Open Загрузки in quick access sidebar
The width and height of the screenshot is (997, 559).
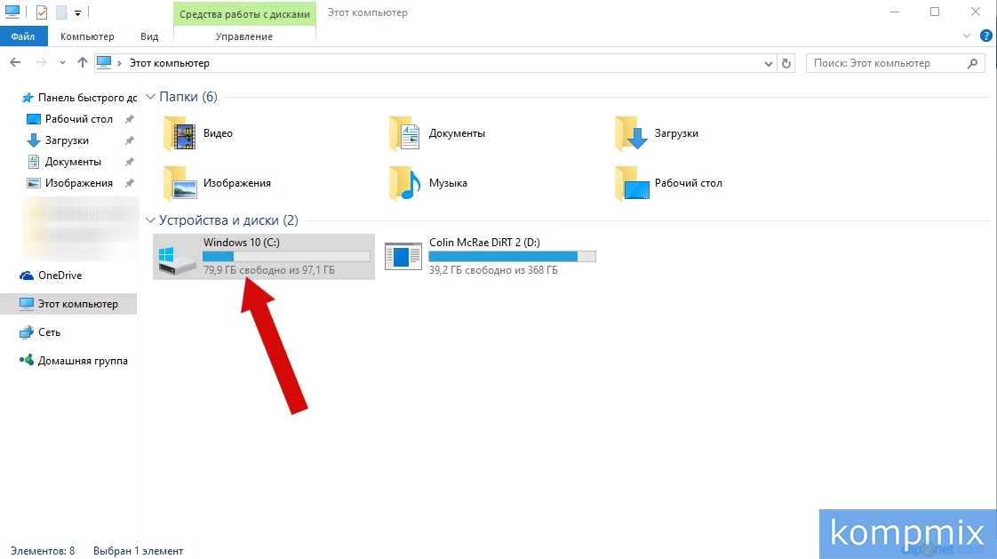pyautogui.click(x=57, y=140)
